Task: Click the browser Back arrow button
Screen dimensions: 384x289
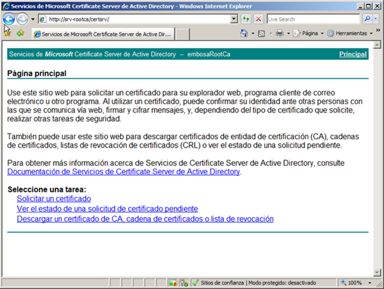Action: point(9,19)
